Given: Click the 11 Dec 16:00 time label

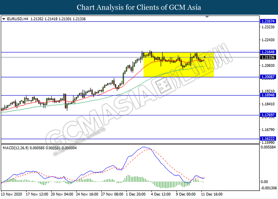Looking at the screenshot, I should [212, 194].
